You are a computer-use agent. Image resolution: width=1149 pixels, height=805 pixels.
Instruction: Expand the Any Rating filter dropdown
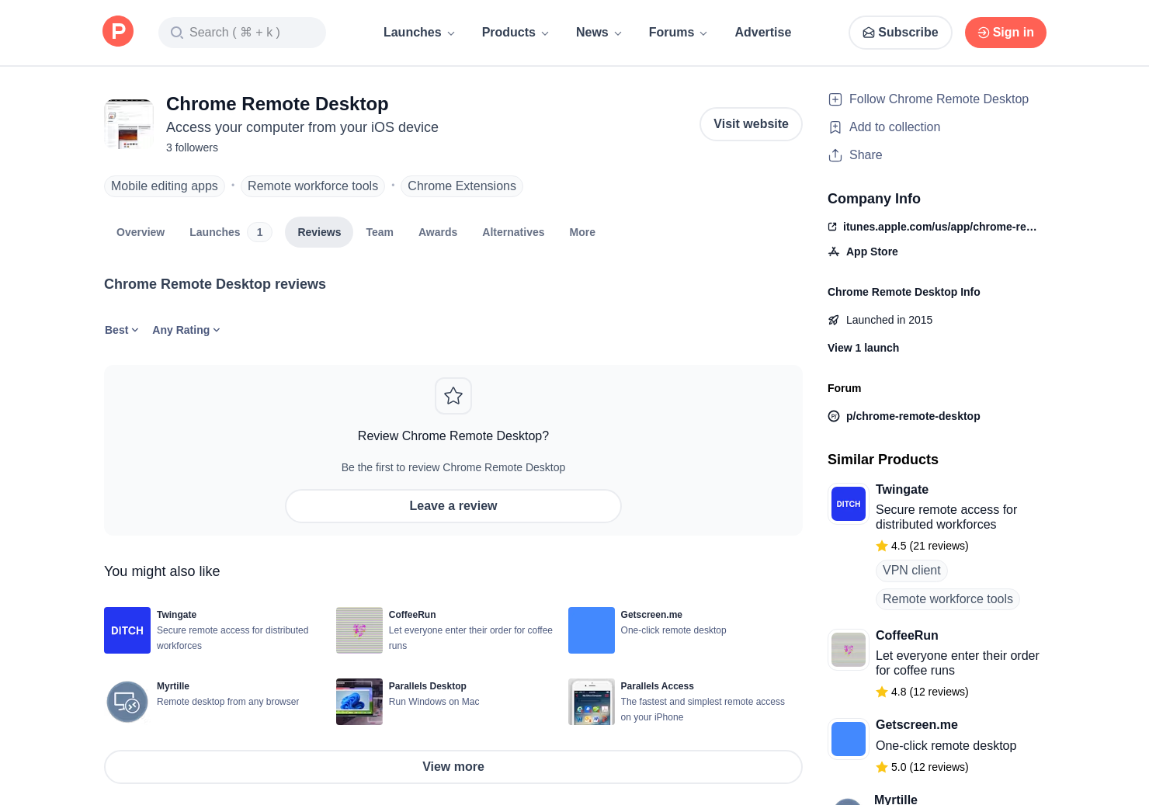coord(186,330)
